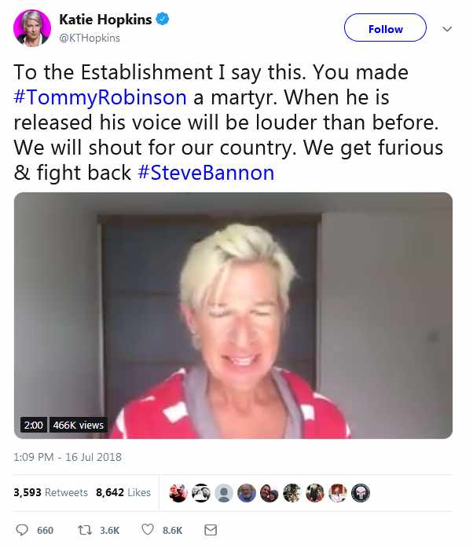Image resolution: width=473 pixels, height=548 pixels.
Task: Open the #TommyRobinson hashtag
Action: (x=100, y=97)
